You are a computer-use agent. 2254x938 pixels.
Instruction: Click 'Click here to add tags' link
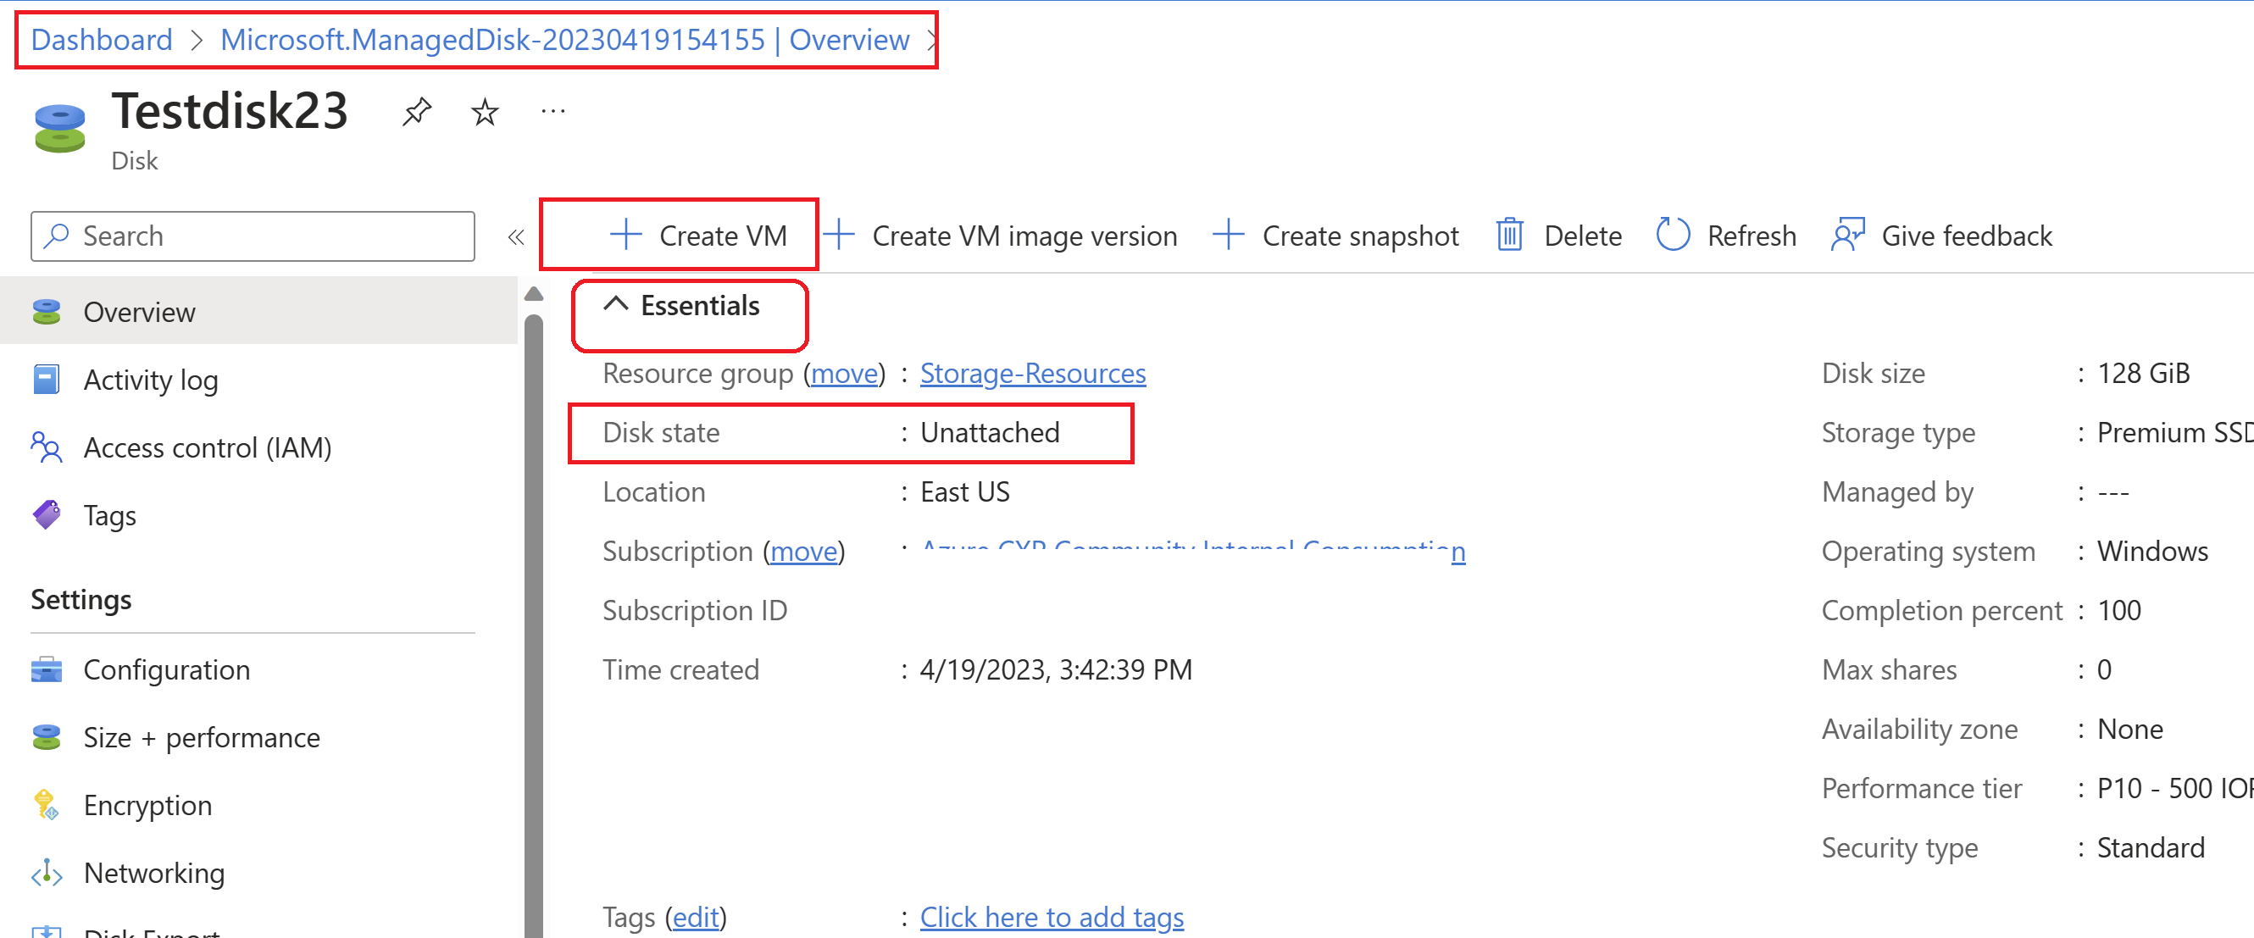point(1052,916)
